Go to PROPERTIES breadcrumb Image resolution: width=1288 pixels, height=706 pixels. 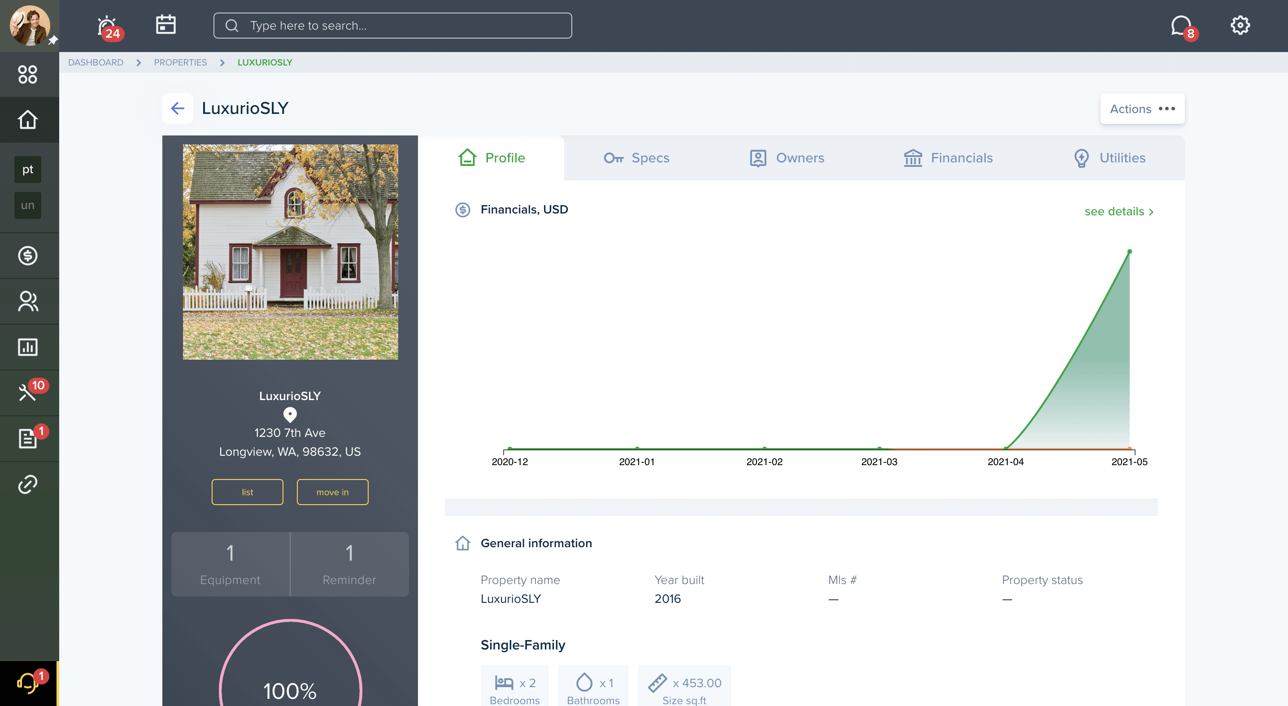click(x=180, y=62)
